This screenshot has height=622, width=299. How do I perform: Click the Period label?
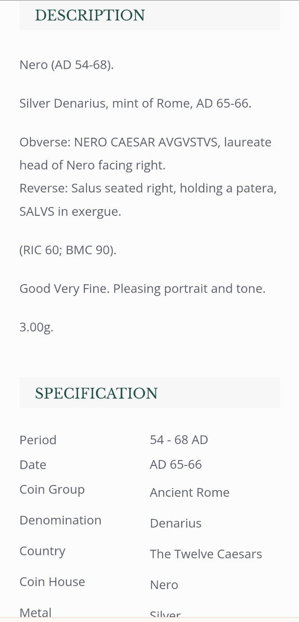(38, 440)
